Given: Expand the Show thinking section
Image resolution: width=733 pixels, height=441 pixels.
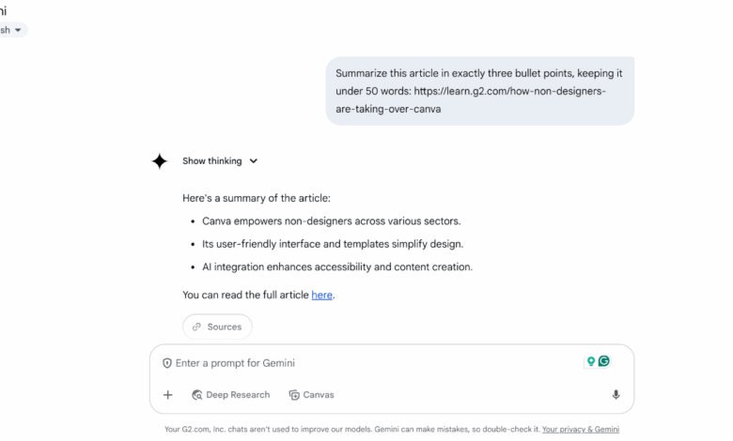Looking at the screenshot, I should 211,161.
